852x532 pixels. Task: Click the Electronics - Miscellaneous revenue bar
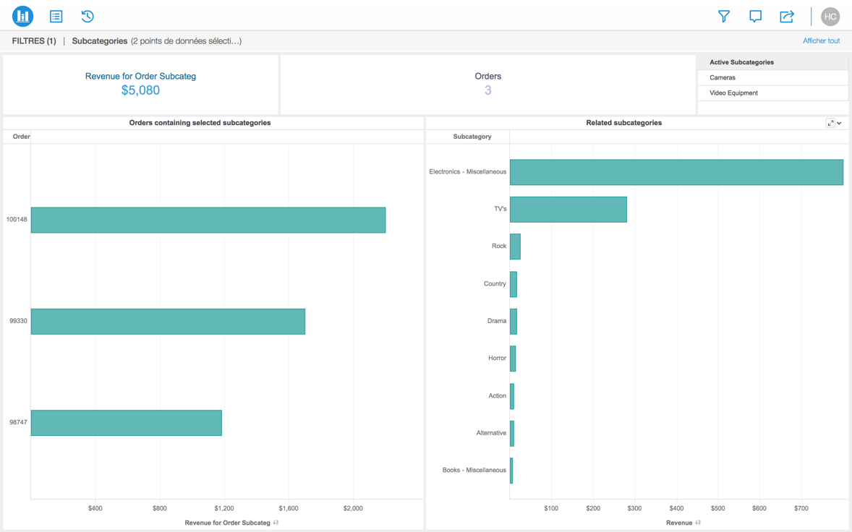pyautogui.click(x=676, y=172)
